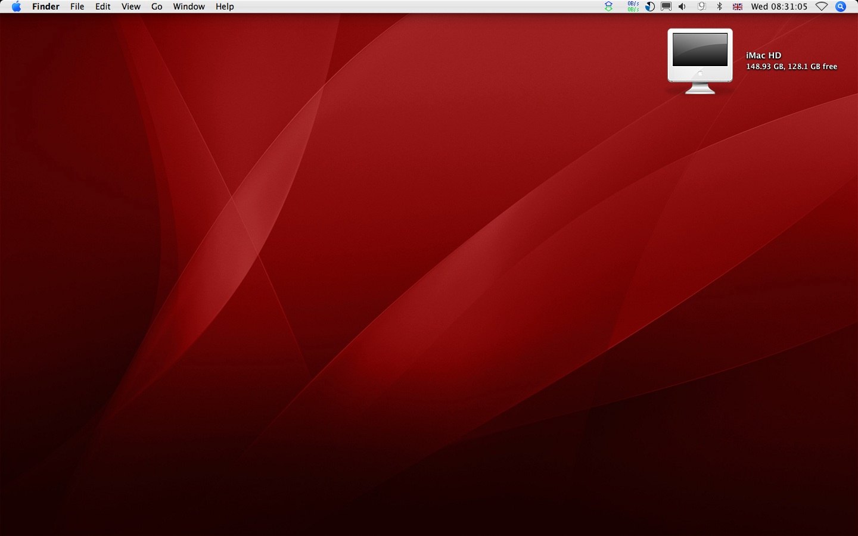Open the Window menu

click(x=189, y=7)
